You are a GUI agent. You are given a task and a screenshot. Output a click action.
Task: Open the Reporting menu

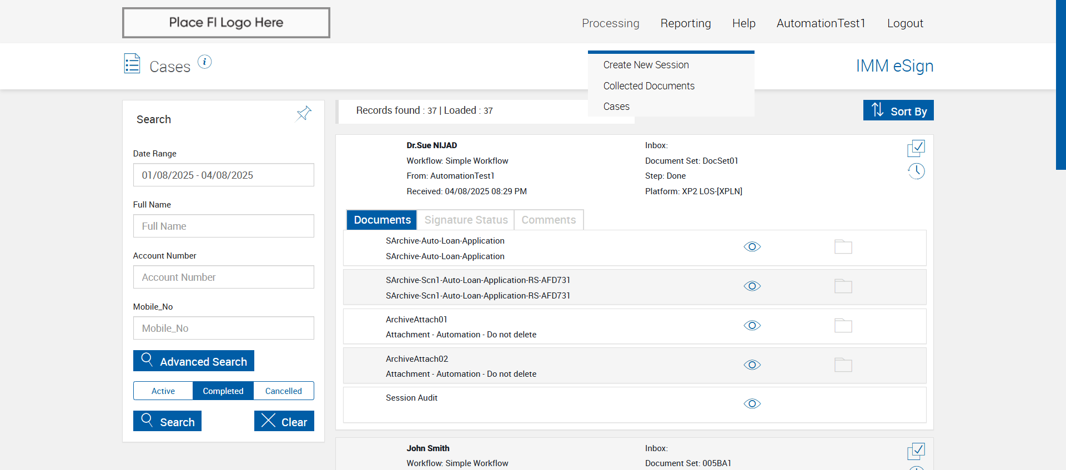[685, 23]
